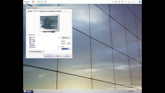Viewport: 165px width, 93px height.
Task: Click the hard disk device icon at top right
Action: point(116,2)
